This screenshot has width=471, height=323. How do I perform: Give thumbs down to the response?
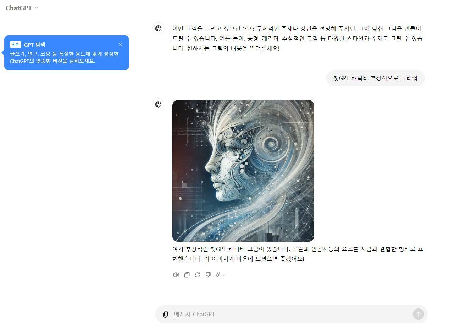[208, 275]
